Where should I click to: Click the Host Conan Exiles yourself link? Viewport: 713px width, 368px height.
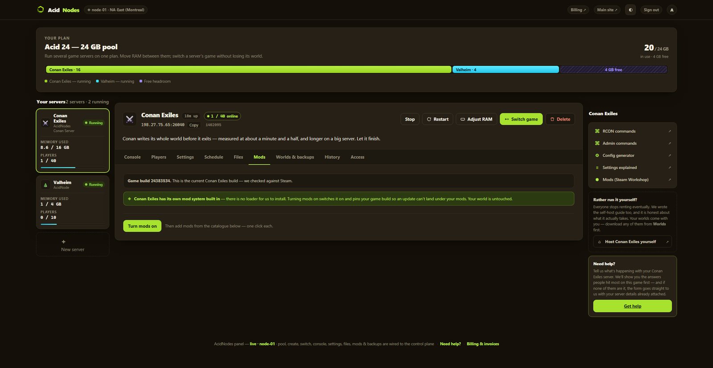click(x=632, y=242)
